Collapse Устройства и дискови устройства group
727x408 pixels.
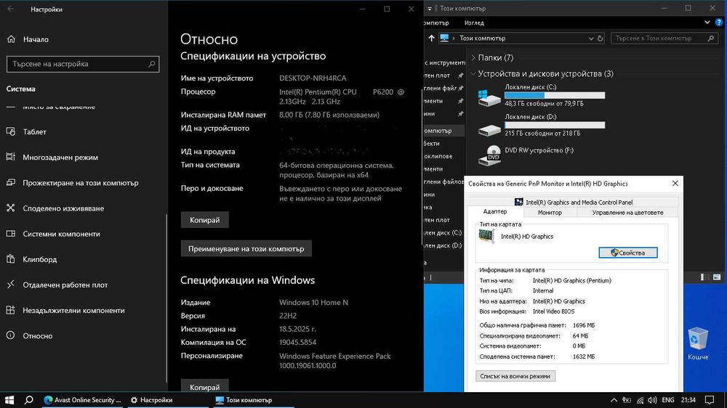tap(473, 73)
